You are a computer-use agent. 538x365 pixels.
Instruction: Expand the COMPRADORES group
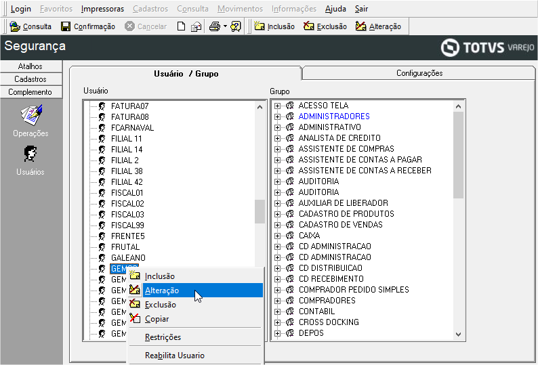pos(277,301)
